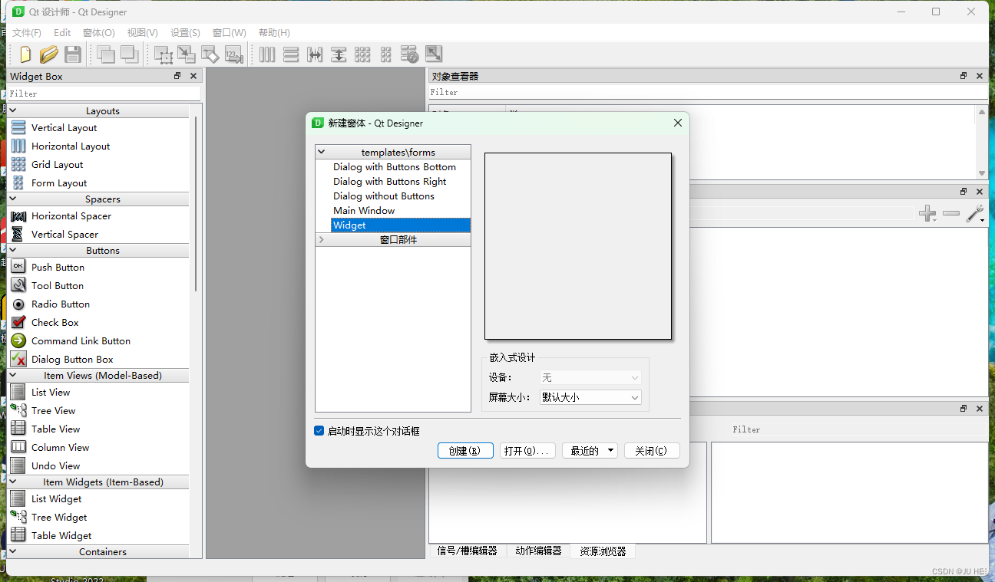Viewport: 995px width, 582px height.
Task: Click Lay Out Horizontally in Splitter icon
Action: (315, 54)
